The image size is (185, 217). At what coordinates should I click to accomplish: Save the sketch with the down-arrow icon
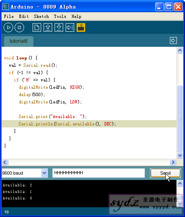59,27
